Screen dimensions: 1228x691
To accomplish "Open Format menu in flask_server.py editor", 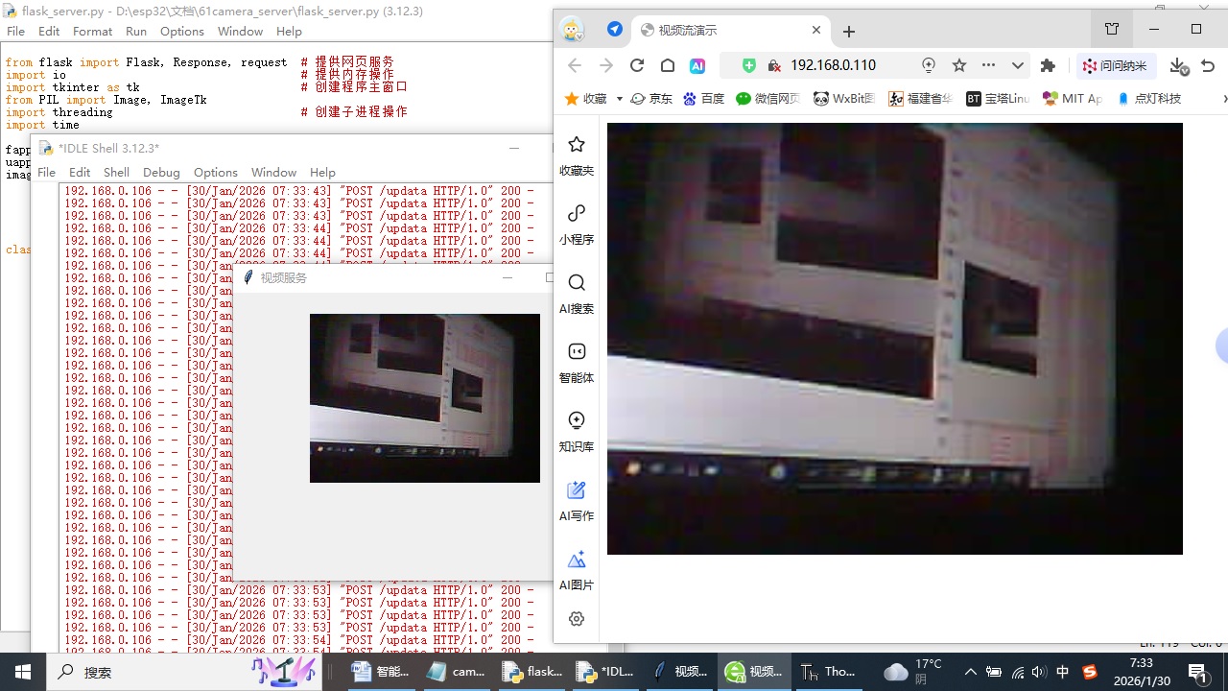I will click(x=92, y=31).
